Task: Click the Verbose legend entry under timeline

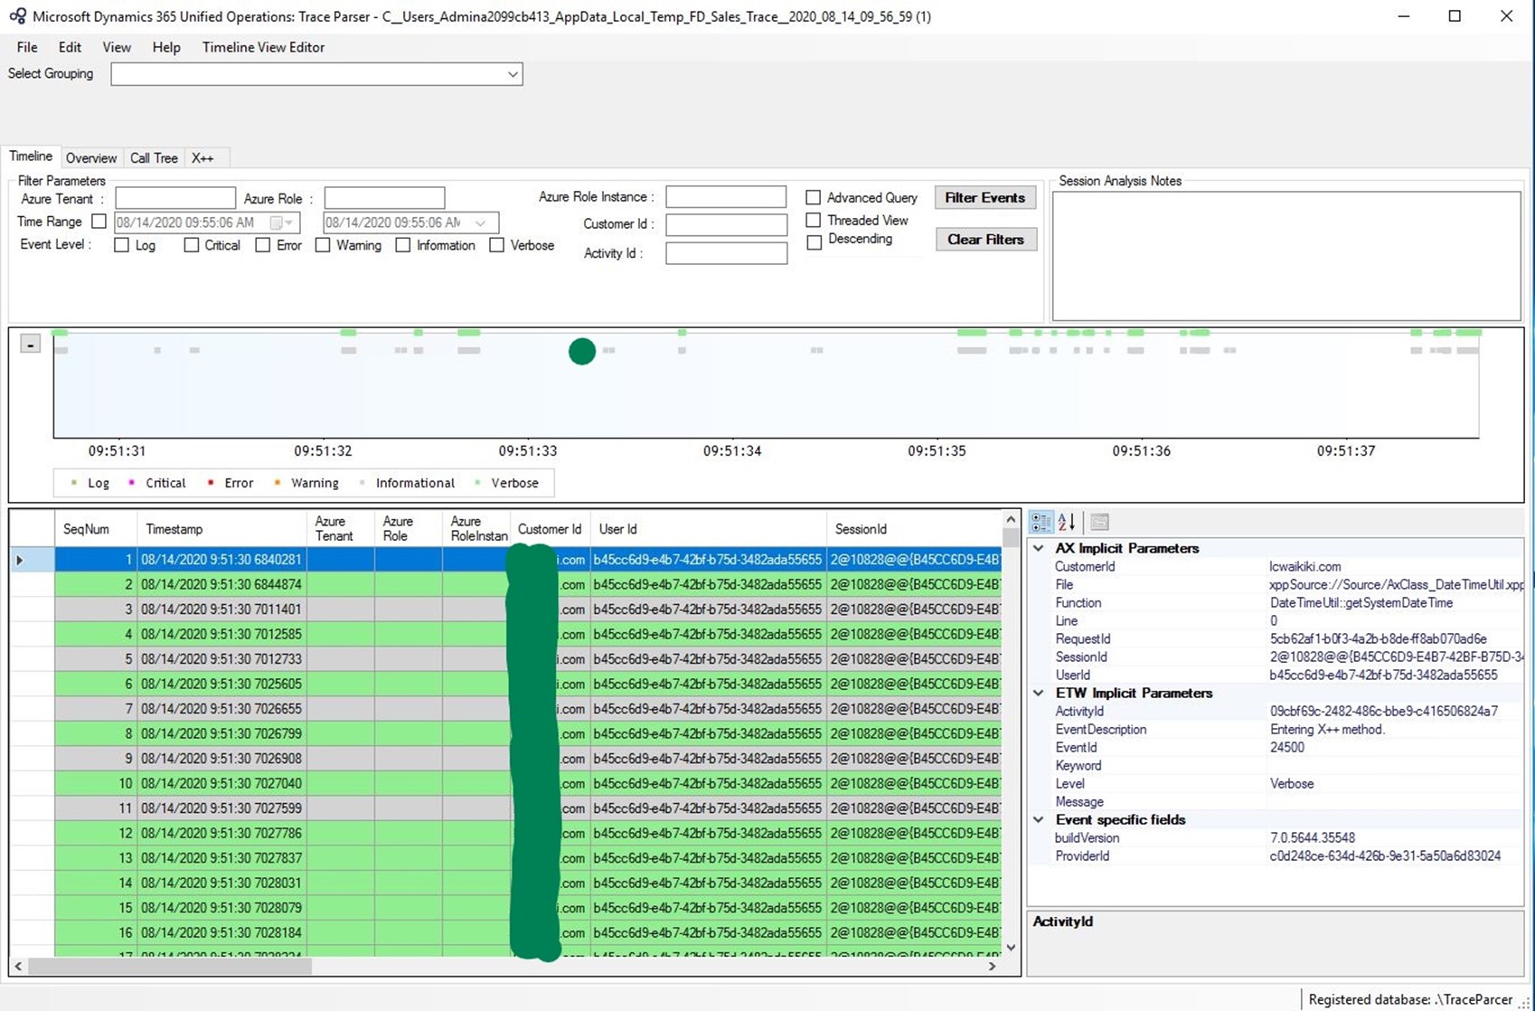Action: click(507, 483)
